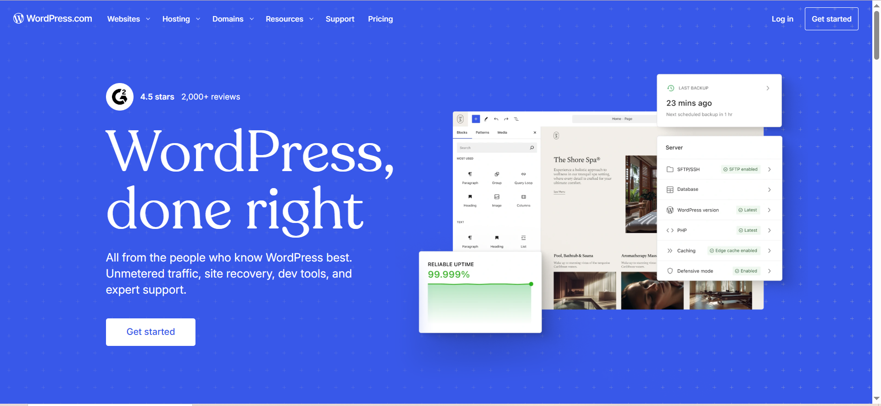Select the pen edit tool in the editor toolbar

(x=486, y=119)
